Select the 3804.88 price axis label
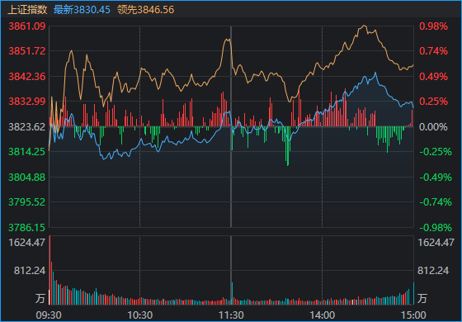Image resolution: width=462 pixels, height=322 pixels. click(27, 178)
